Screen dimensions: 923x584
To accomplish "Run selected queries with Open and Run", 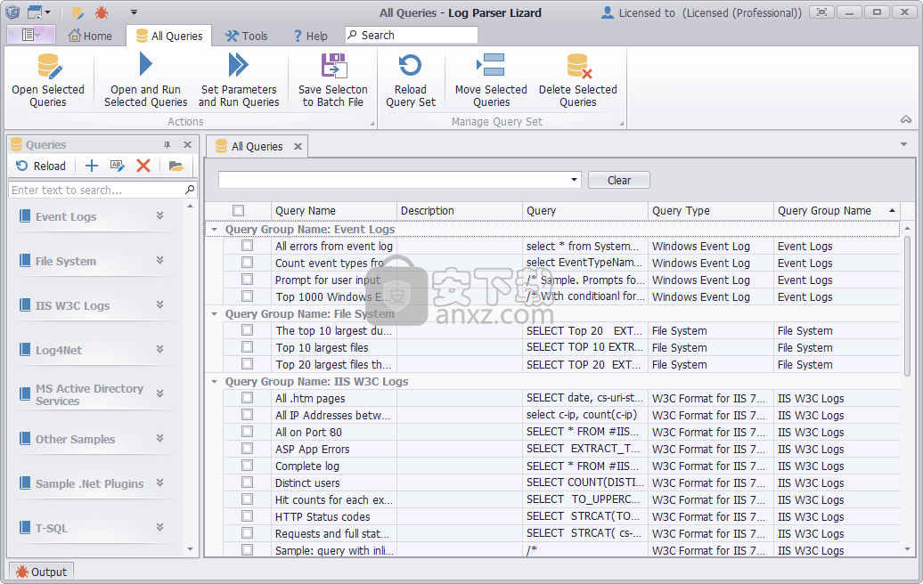I will [145, 81].
